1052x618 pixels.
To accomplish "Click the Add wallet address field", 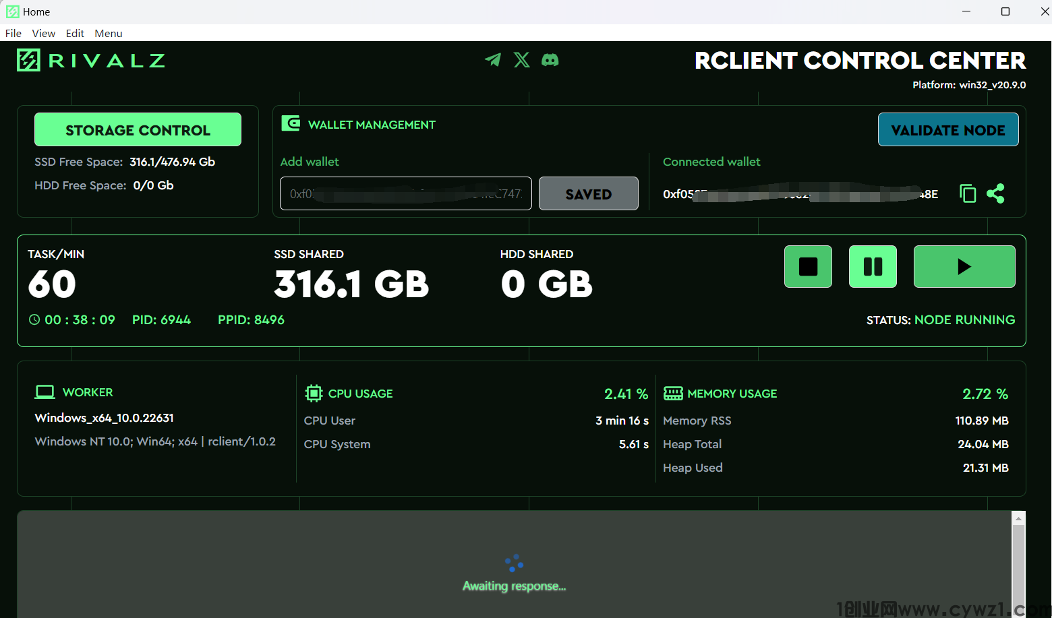I will click(405, 193).
